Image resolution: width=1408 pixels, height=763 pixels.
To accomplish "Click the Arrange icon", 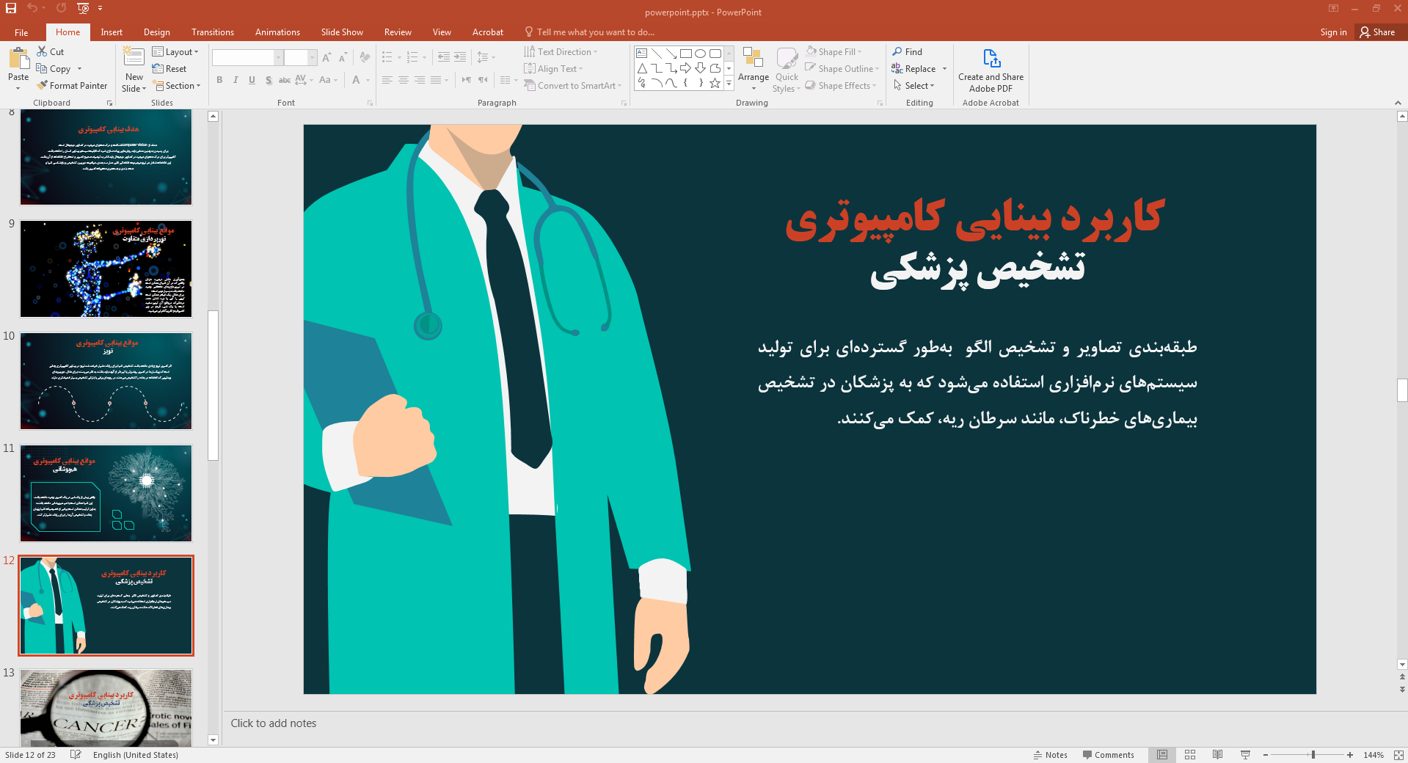I will [753, 58].
